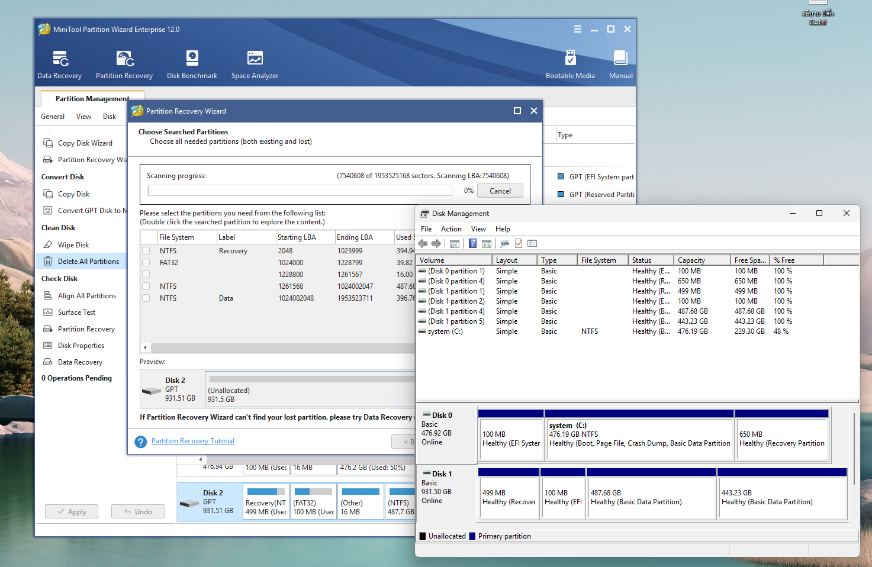Sort recovery list by Starting LBA column
Image resolution: width=872 pixels, height=567 pixels.
click(304, 237)
